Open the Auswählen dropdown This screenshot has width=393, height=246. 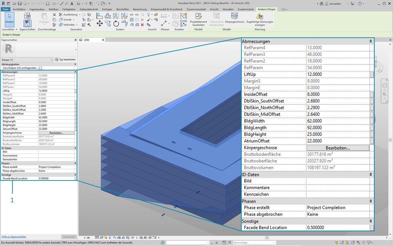(10, 29)
